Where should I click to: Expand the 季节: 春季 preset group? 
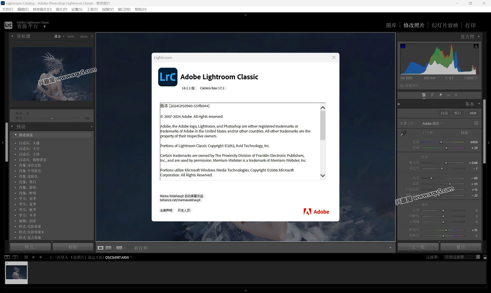15,199
